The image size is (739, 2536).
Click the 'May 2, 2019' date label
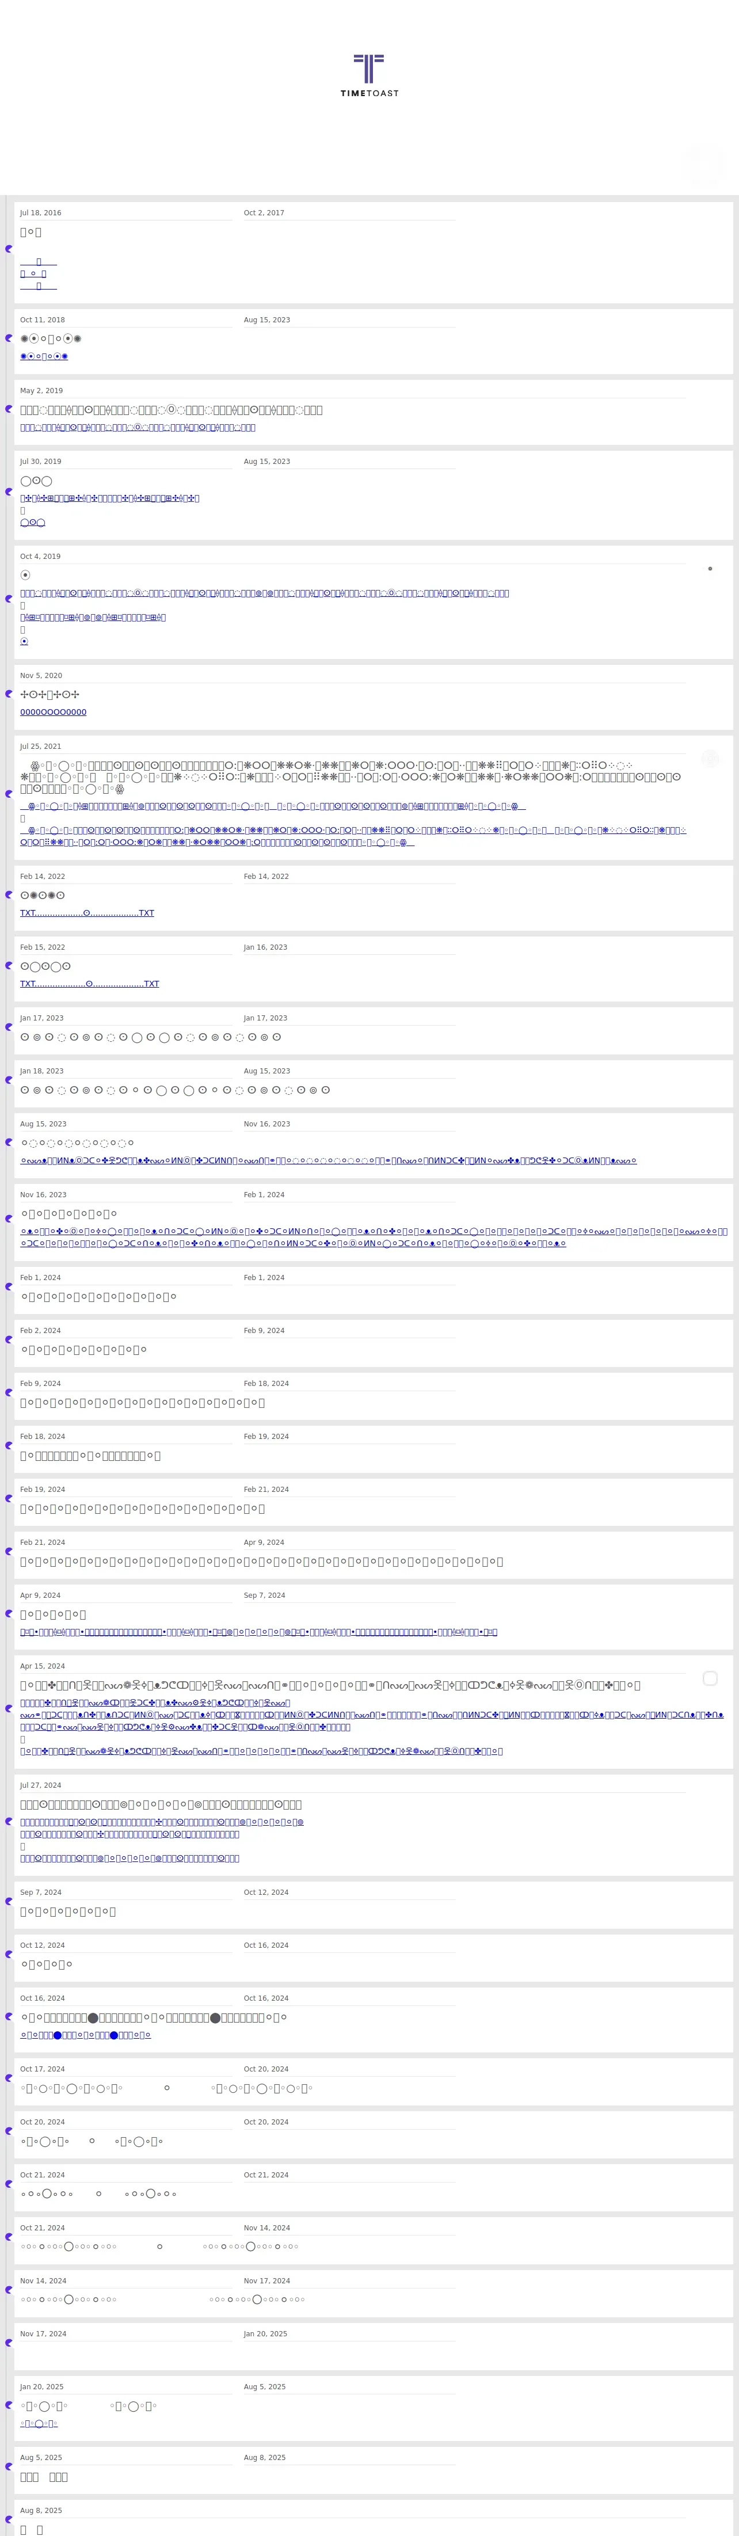click(41, 391)
